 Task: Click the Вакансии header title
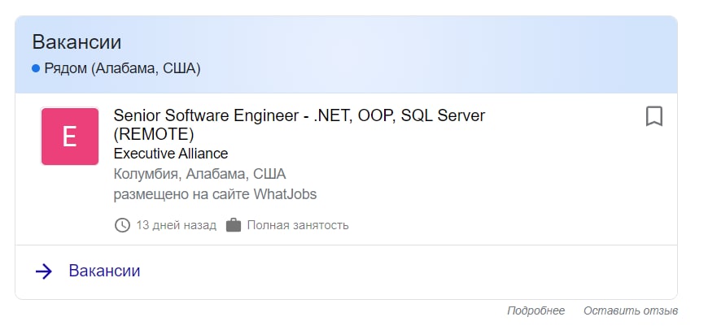pos(76,42)
